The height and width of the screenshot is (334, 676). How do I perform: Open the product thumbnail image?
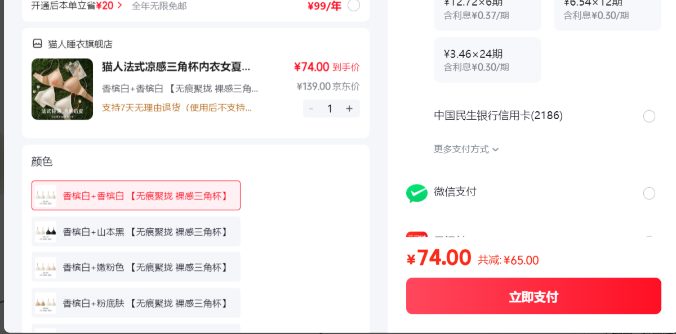pos(62,89)
